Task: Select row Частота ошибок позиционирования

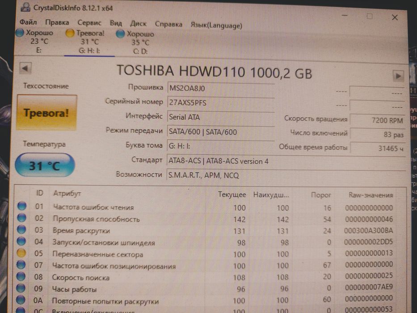Action: [205, 265]
